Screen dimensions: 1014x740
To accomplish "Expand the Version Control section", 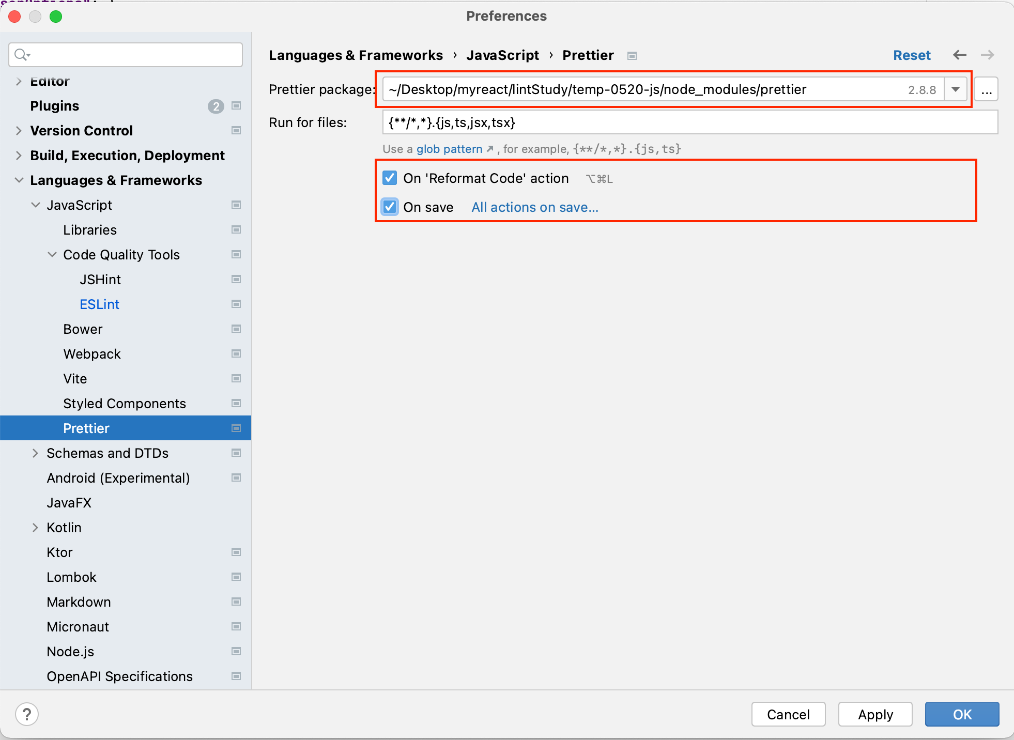I will [19, 131].
